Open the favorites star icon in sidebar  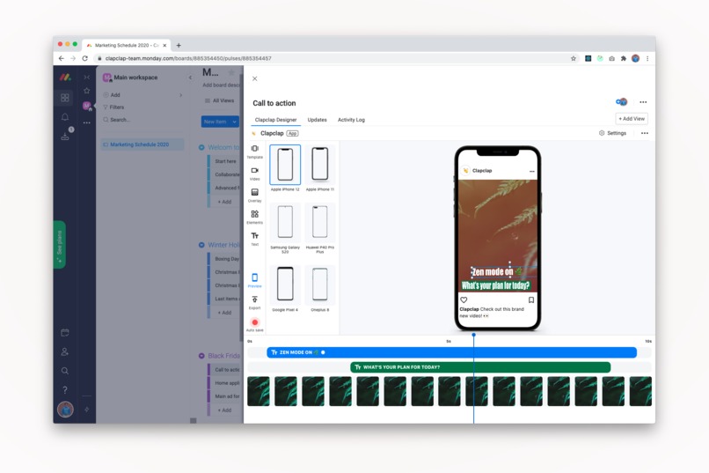[87, 91]
